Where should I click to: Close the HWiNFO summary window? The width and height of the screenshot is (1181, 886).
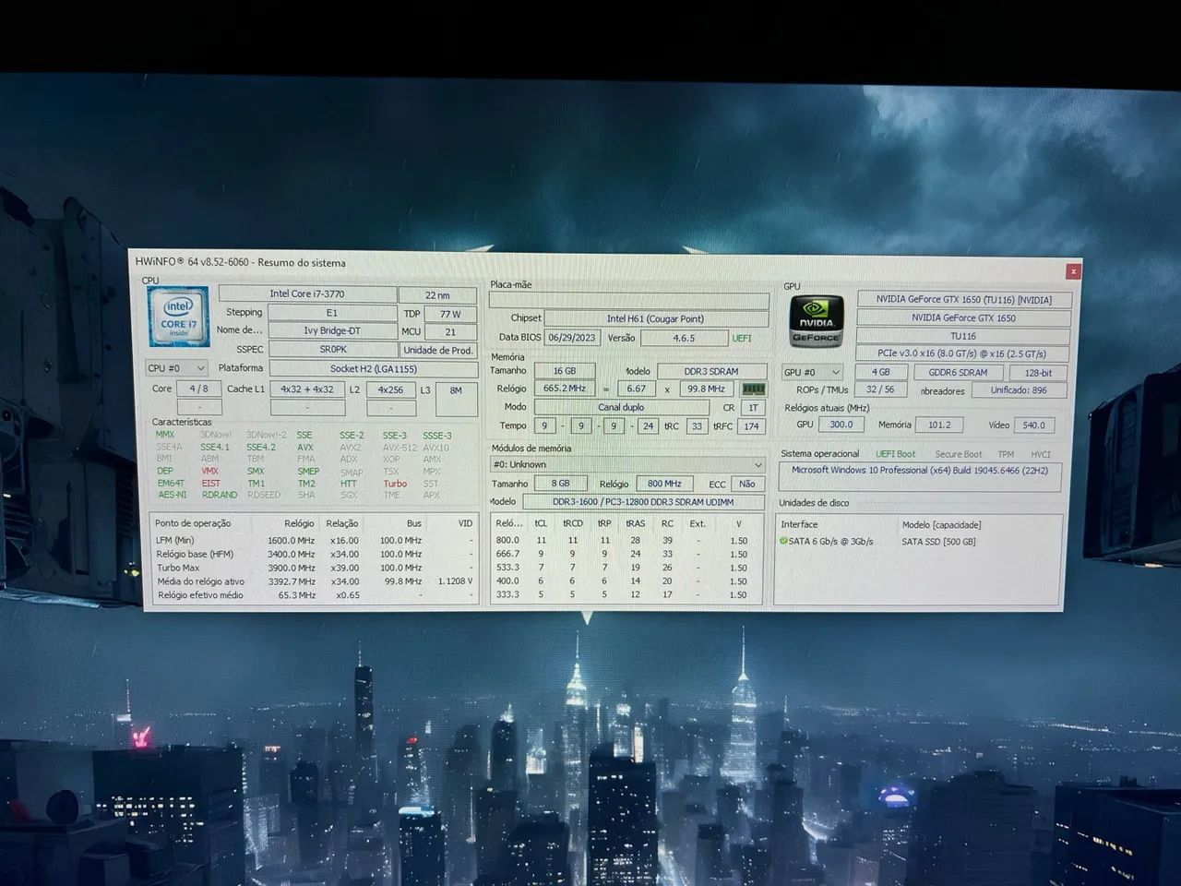(1072, 271)
